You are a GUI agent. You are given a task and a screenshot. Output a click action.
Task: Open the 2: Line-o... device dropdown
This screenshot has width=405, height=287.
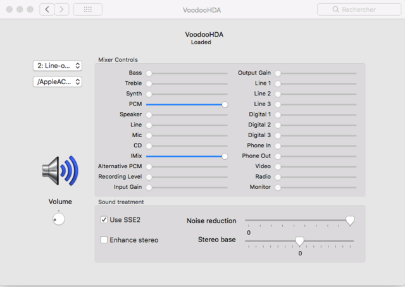tap(58, 66)
